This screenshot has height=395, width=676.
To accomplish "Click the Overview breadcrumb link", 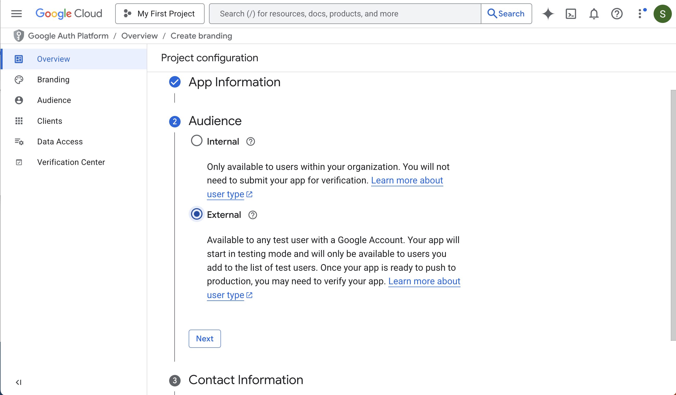I will pyautogui.click(x=139, y=36).
